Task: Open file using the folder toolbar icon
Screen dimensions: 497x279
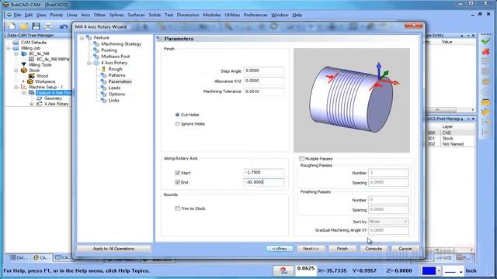Action: [24, 26]
